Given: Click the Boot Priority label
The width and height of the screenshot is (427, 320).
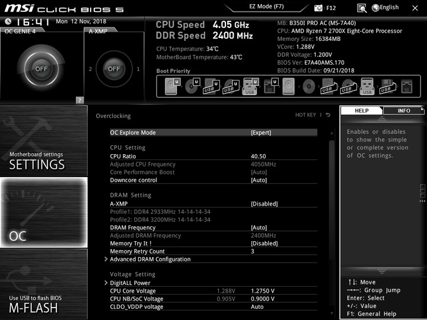Looking at the screenshot, I should 173,71.
